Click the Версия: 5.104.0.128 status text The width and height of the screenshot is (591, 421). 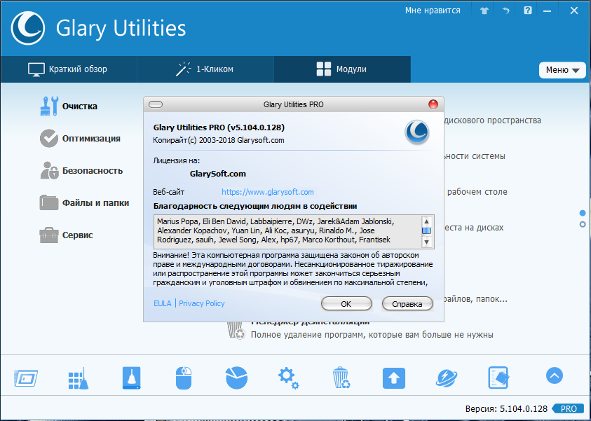pyautogui.click(x=506, y=409)
